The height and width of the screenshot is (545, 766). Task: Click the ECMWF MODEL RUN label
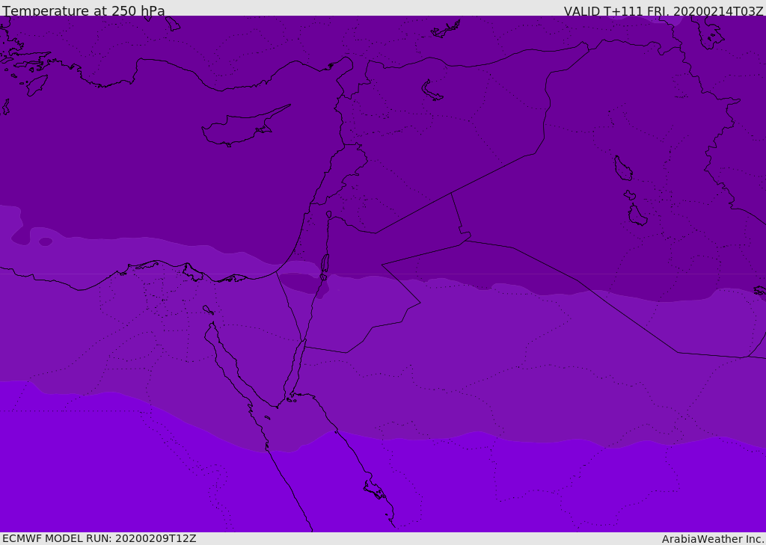click(99, 539)
